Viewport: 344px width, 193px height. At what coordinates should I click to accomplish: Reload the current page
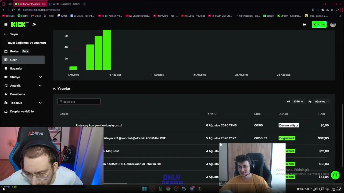pyautogui.click(x=13, y=10)
